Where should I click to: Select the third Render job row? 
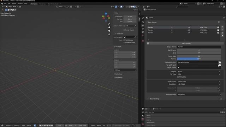[x=183, y=33]
